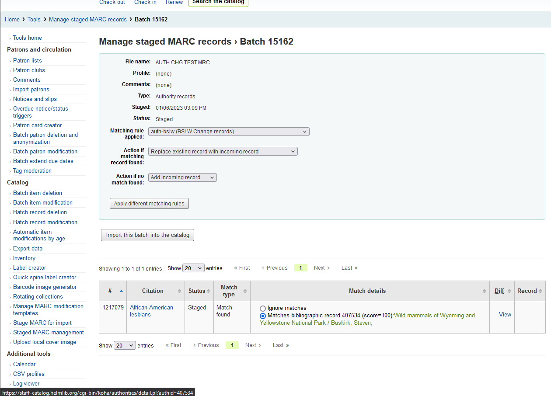Open Check out tab in header
Image resolution: width=551 pixels, height=396 pixels.
112,2
